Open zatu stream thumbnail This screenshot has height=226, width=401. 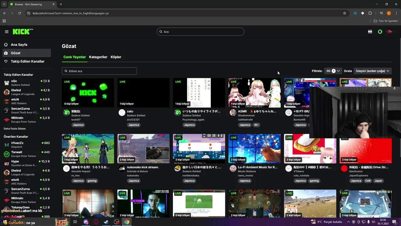coord(143,93)
